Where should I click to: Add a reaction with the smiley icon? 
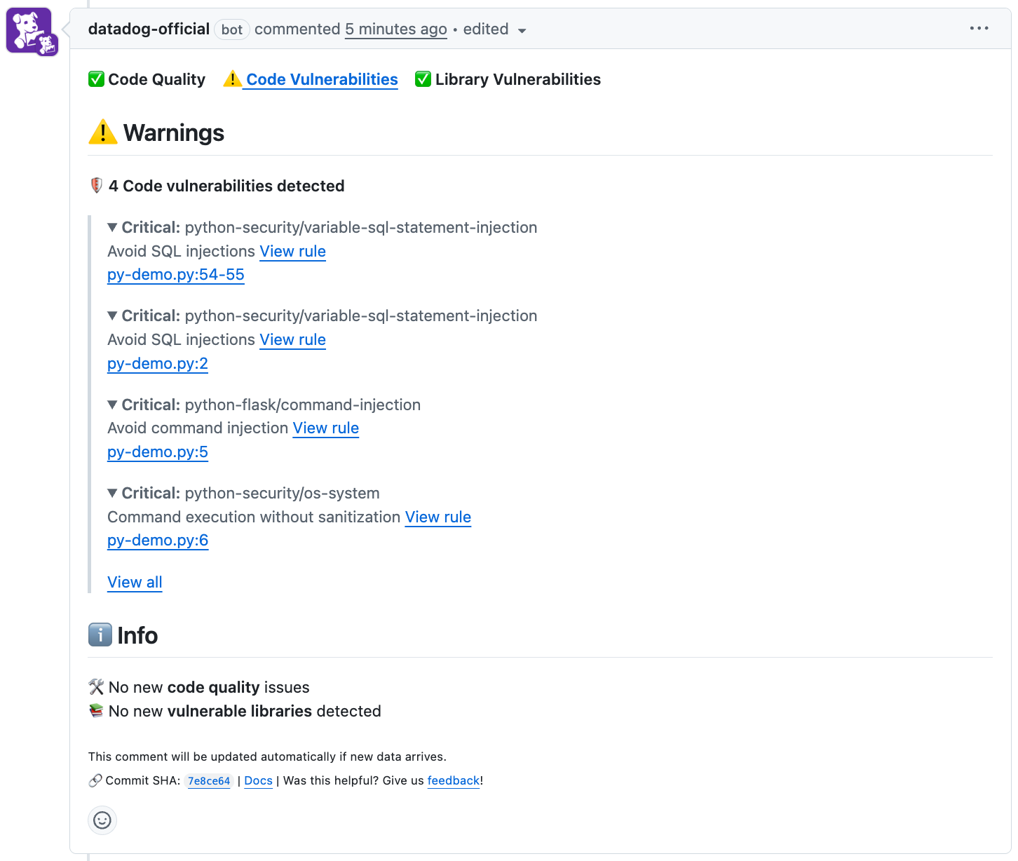[102, 820]
